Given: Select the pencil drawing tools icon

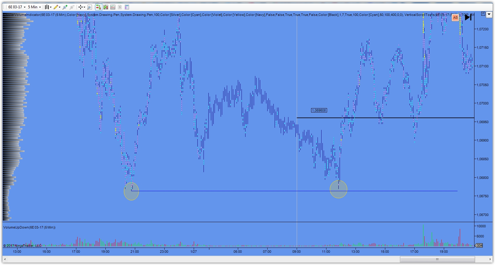Looking at the screenshot, I should coord(56,7).
